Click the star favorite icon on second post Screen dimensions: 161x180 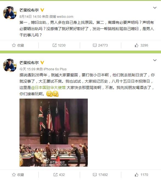pos(14,175)
